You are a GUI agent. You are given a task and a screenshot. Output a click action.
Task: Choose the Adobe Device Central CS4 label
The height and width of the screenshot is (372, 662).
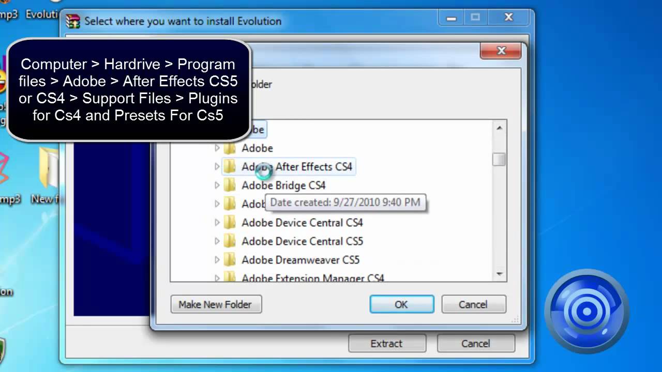[x=302, y=223]
